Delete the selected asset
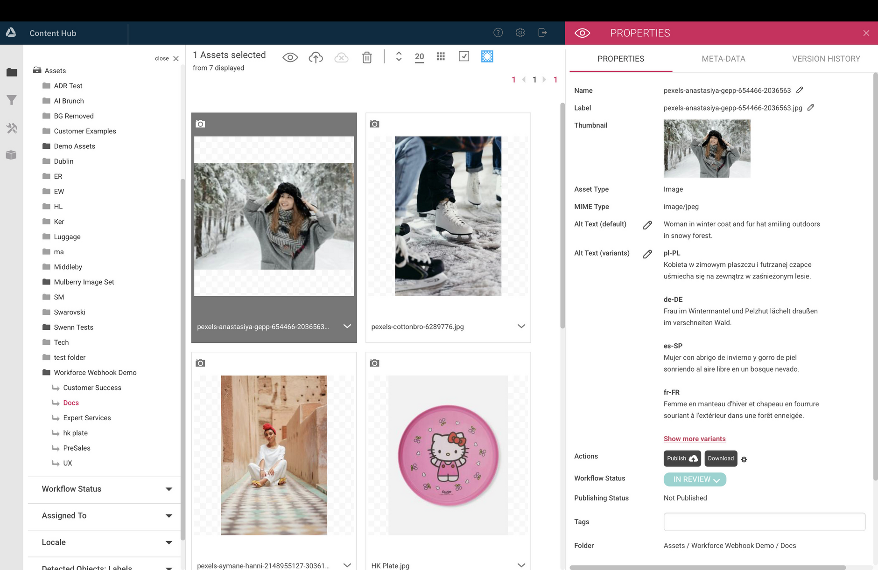Screen dimensions: 878x570 367,57
